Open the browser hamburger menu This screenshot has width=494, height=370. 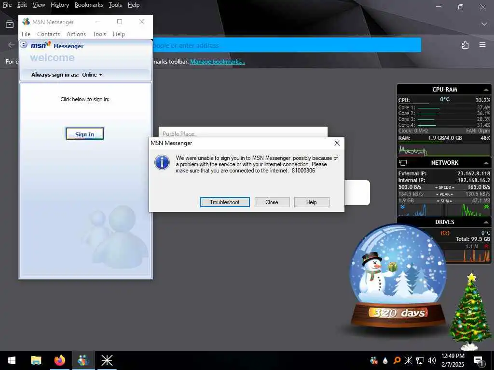482,45
